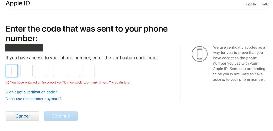
Task: Focus the sixth verification code digit box
Action: 89,71
